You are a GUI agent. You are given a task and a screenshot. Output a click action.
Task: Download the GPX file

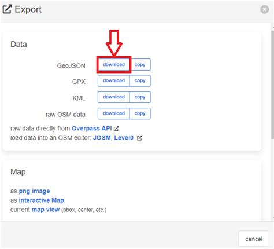click(x=114, y=80)
